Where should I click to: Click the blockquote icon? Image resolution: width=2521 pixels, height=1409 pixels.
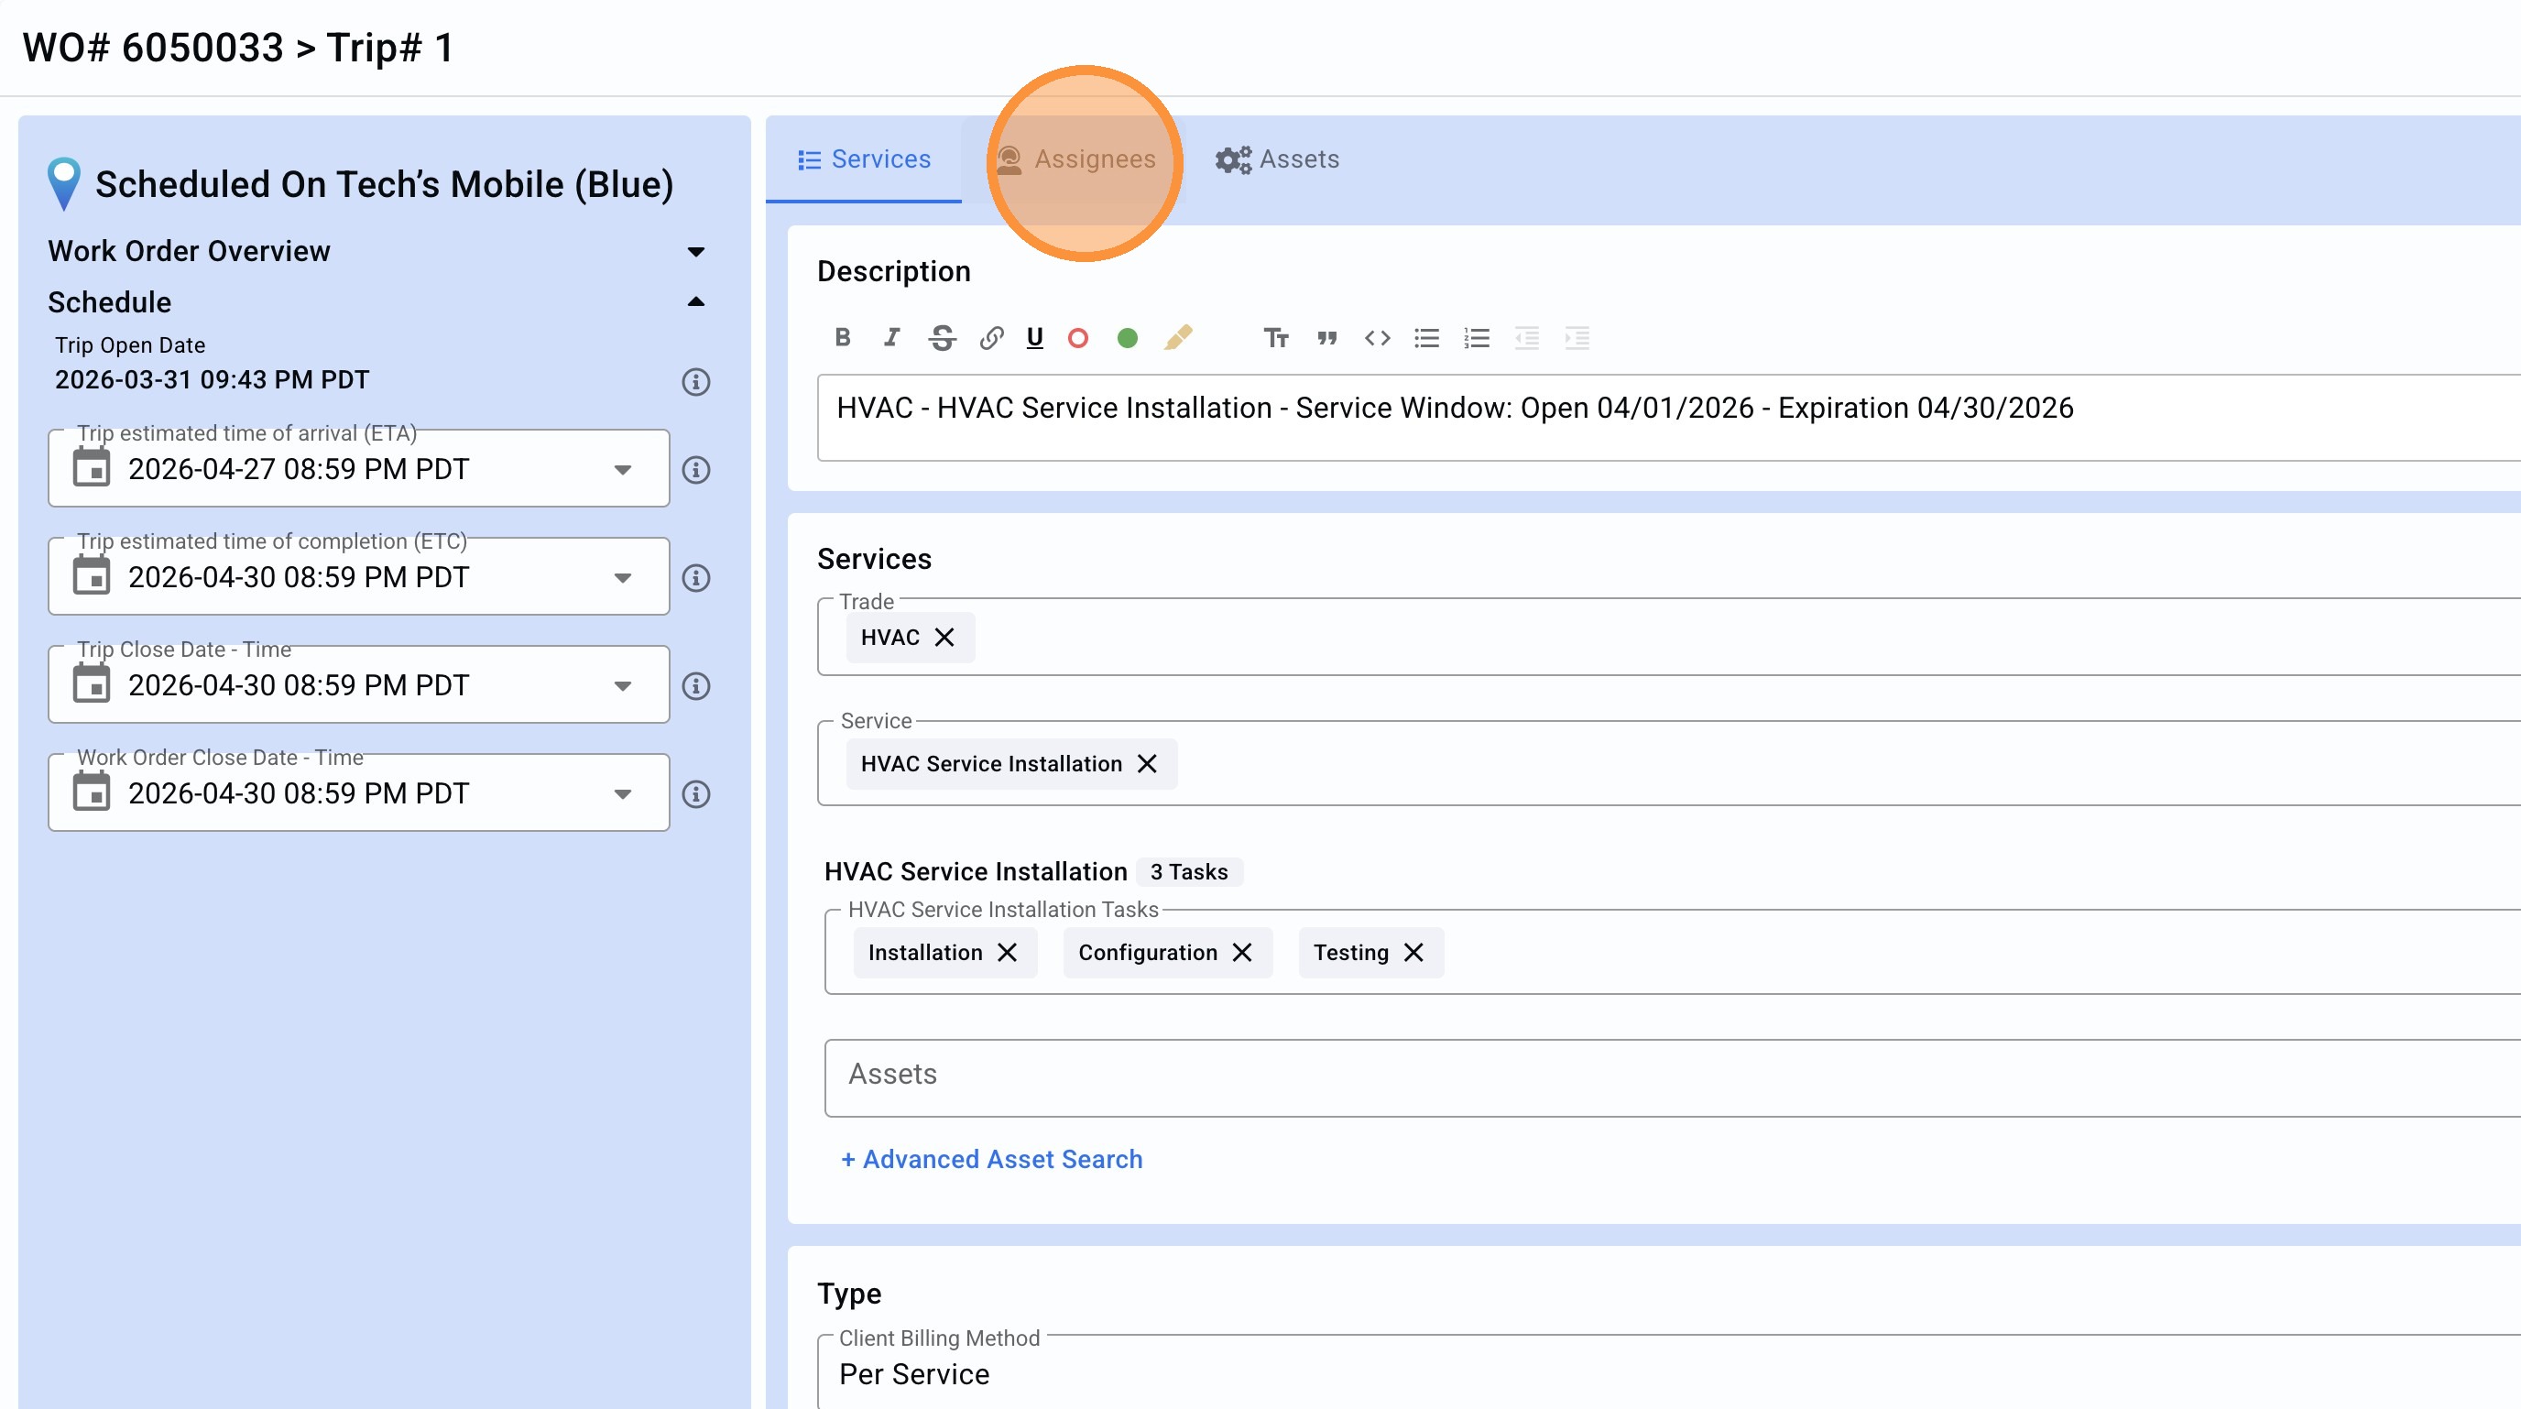click(1326, 337)
